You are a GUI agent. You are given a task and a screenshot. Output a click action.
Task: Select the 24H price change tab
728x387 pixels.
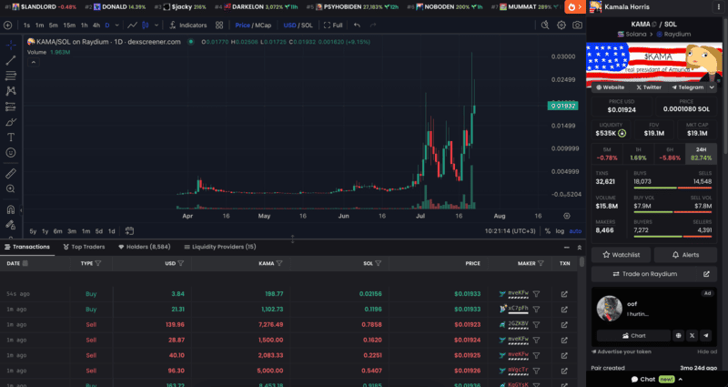point(701,154)
